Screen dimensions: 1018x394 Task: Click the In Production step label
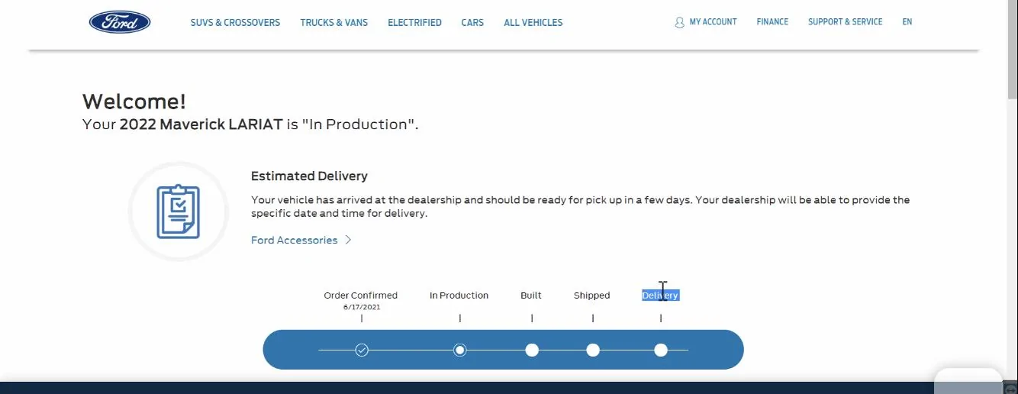(x=459, y=295)
